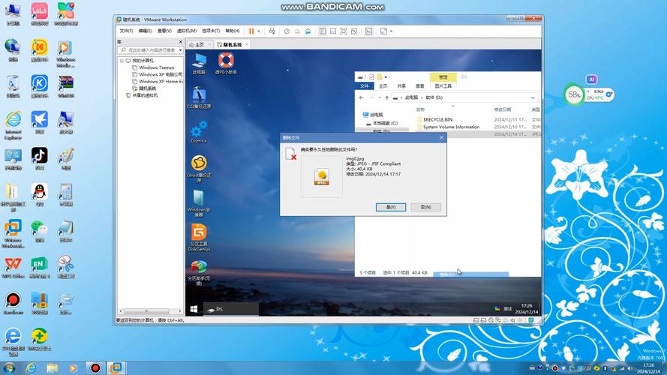Open 此电脑 icon on guest desktop

pyautogui.click(x=199, y=64)
